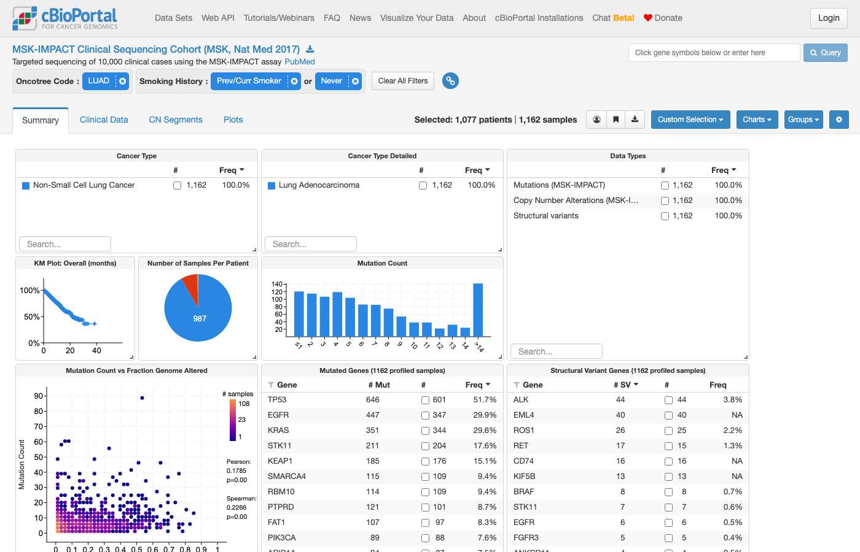The width and height of the screenshot is (860, 552).
Task: Sort Mutated Genes by # Mut column
Action: click(x=379, y=385)
